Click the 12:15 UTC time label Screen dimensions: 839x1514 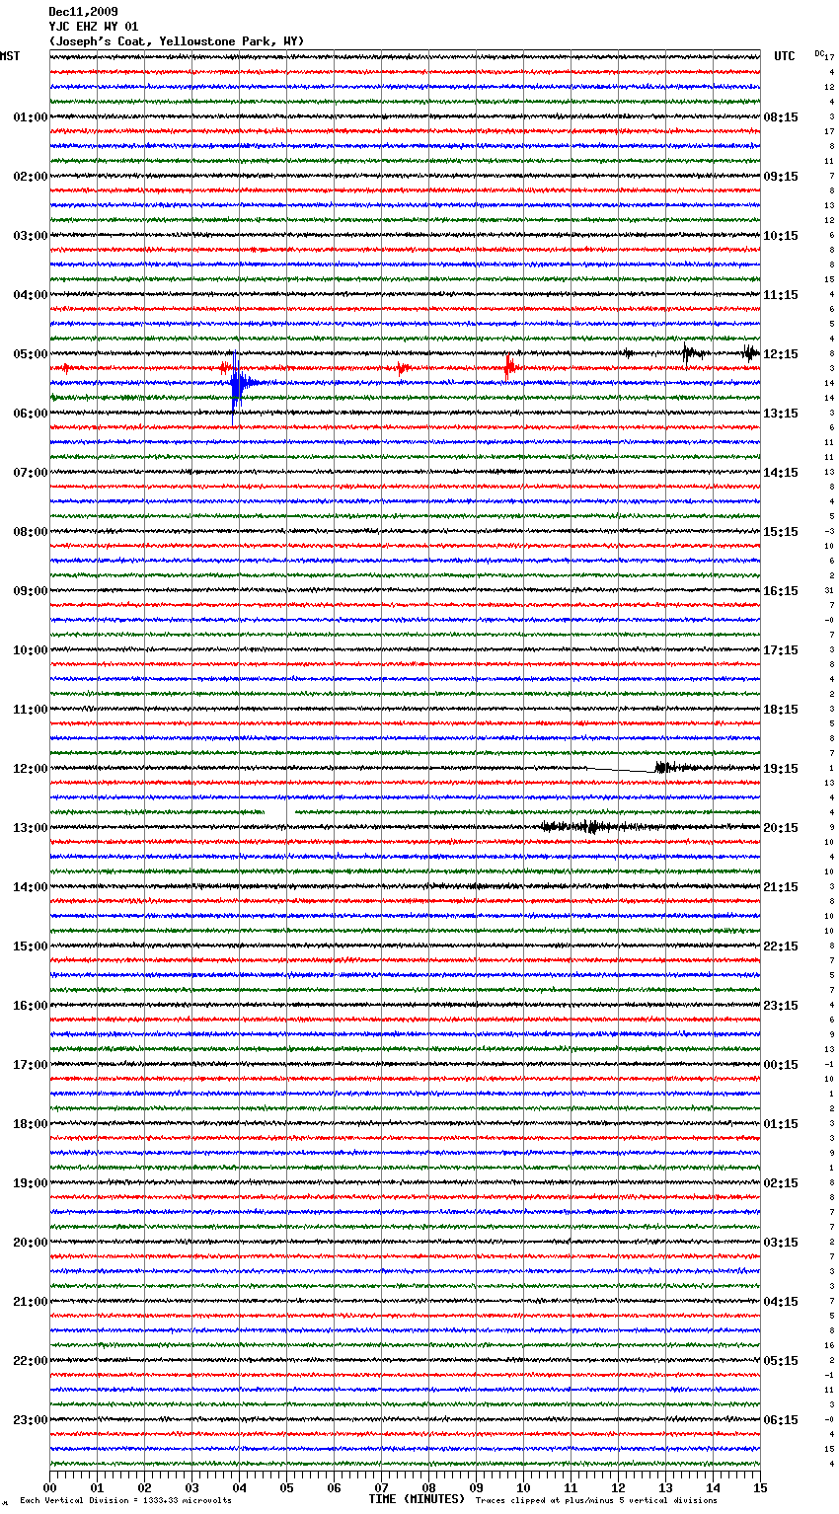point(781,354)
